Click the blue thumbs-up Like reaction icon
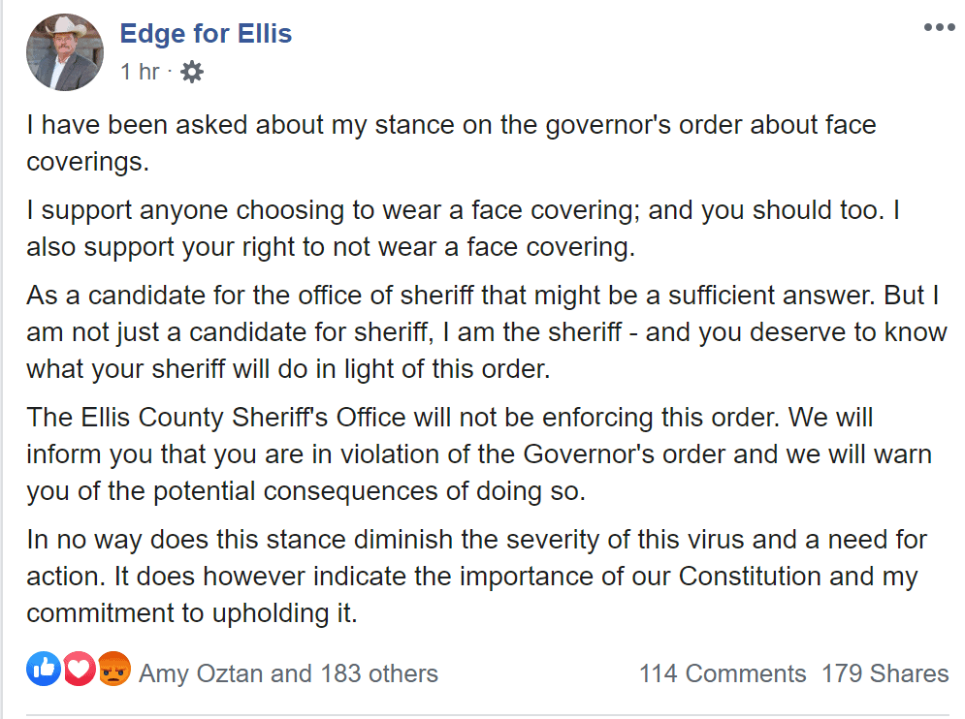This screenshot has width=965, height=719. (43, 669)
